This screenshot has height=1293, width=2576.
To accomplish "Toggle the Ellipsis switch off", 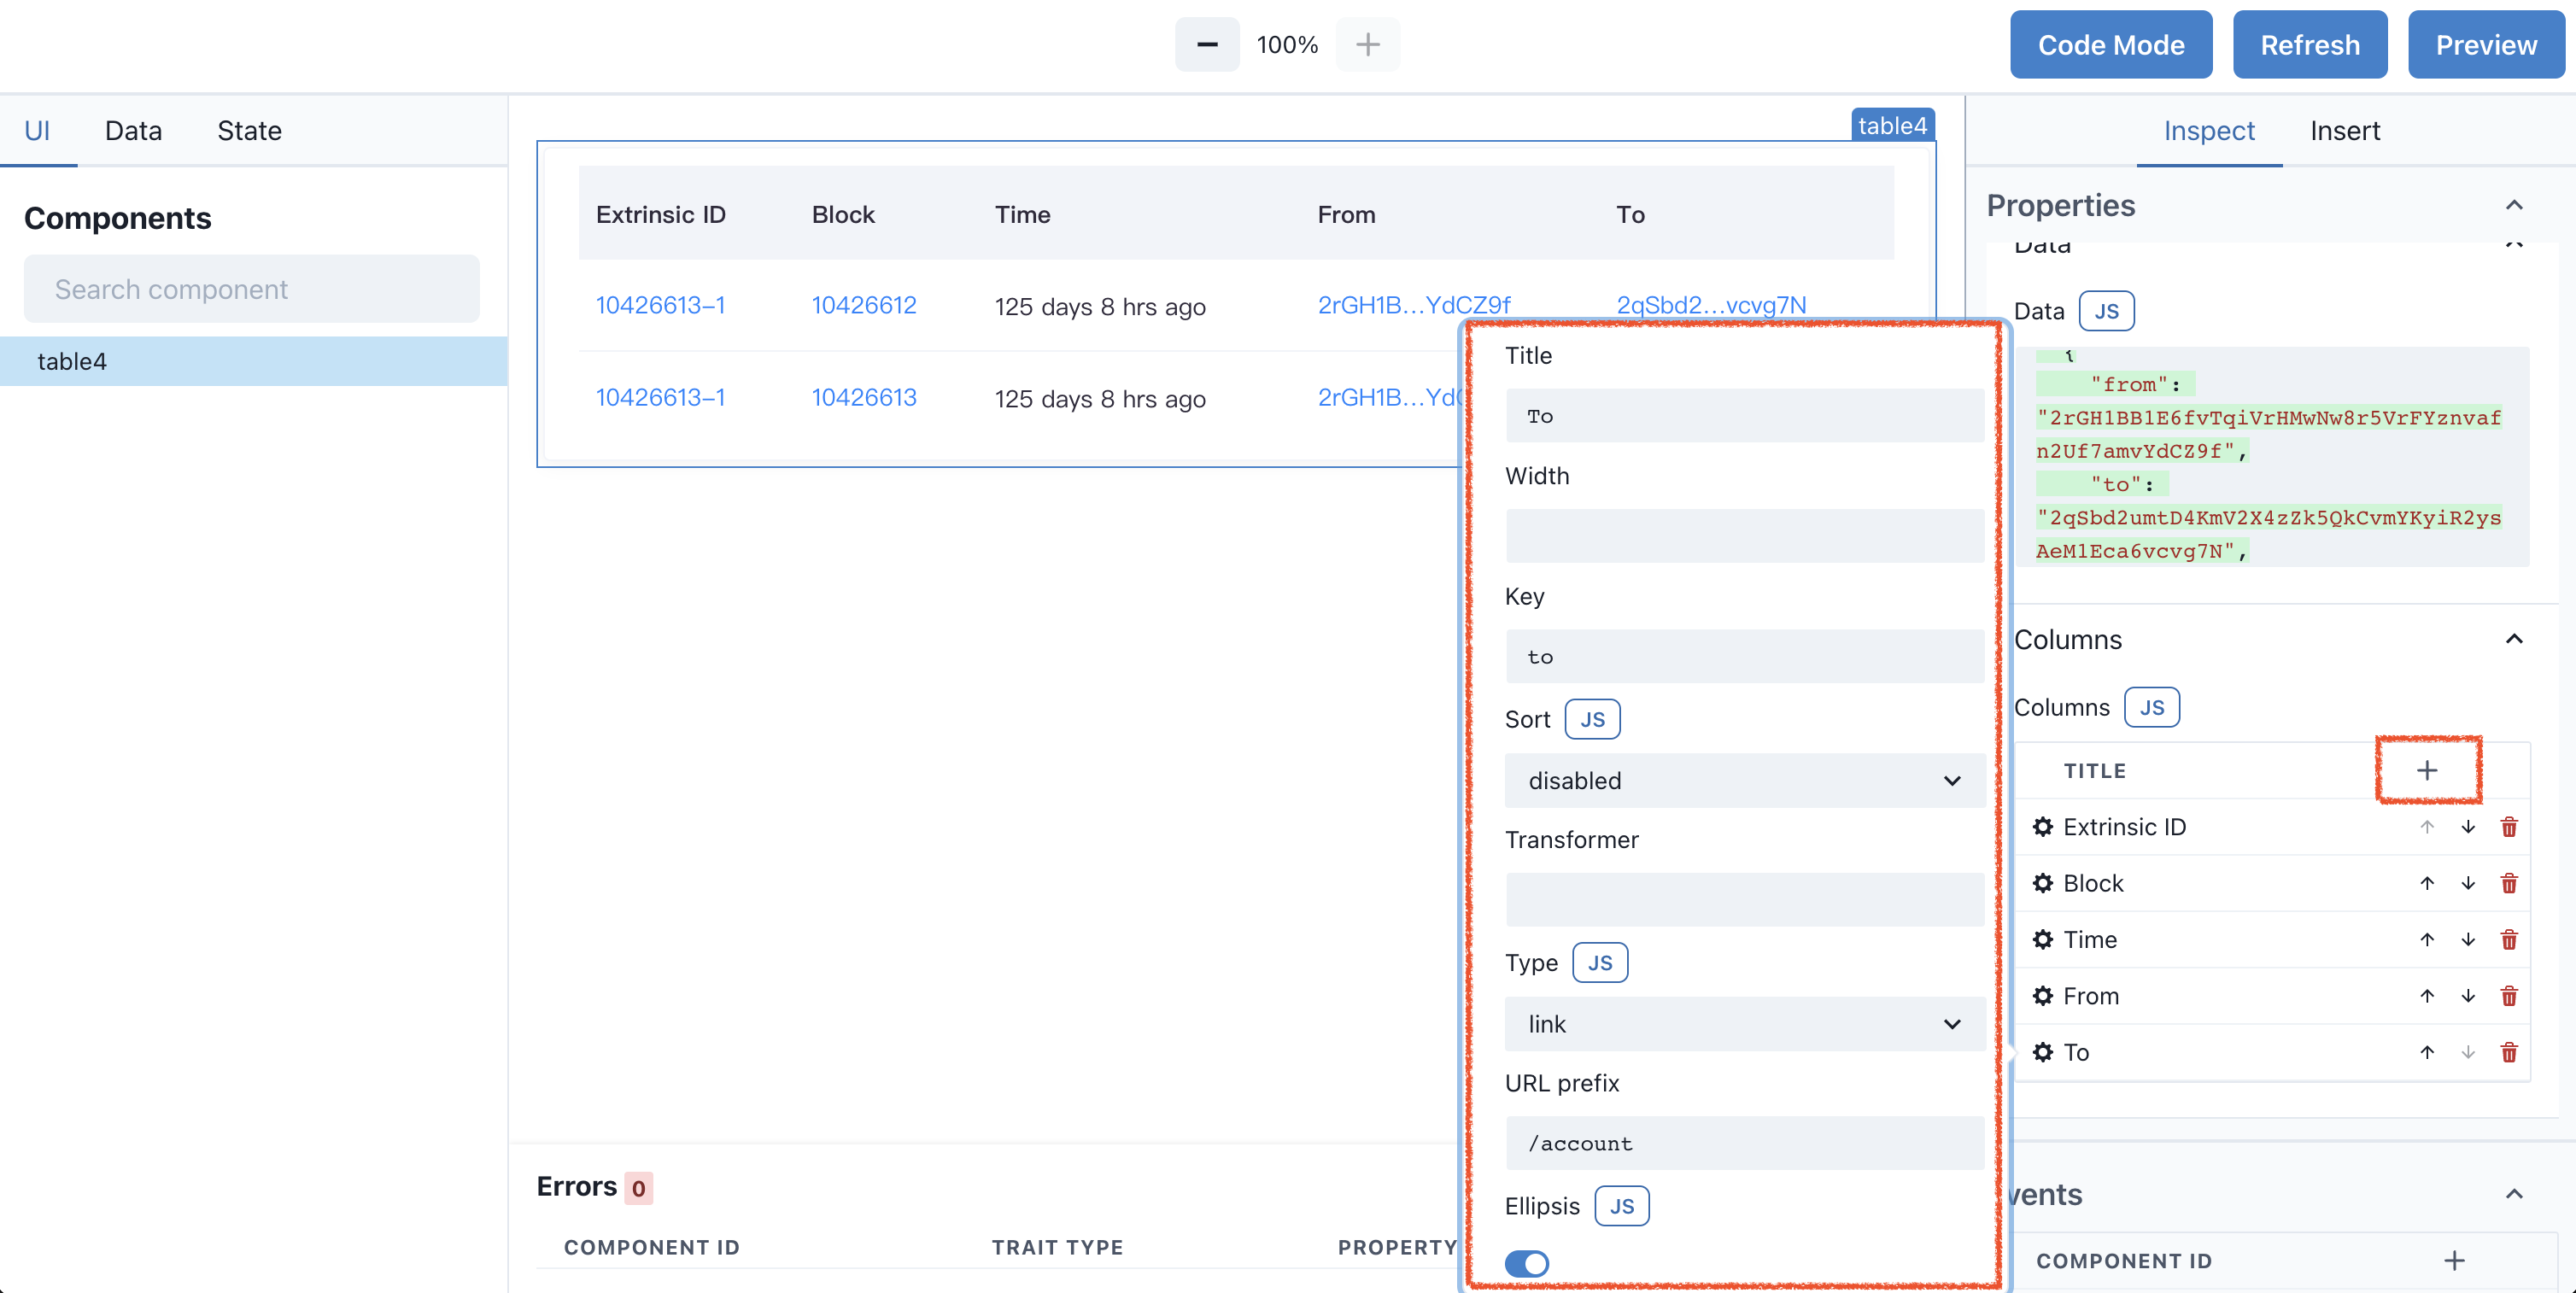I will (x=1526, y=1263).
